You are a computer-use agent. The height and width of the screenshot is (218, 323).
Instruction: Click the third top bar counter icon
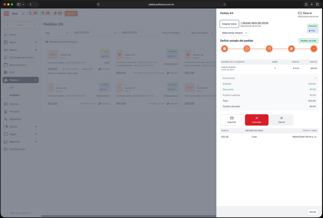pos(58,13)
